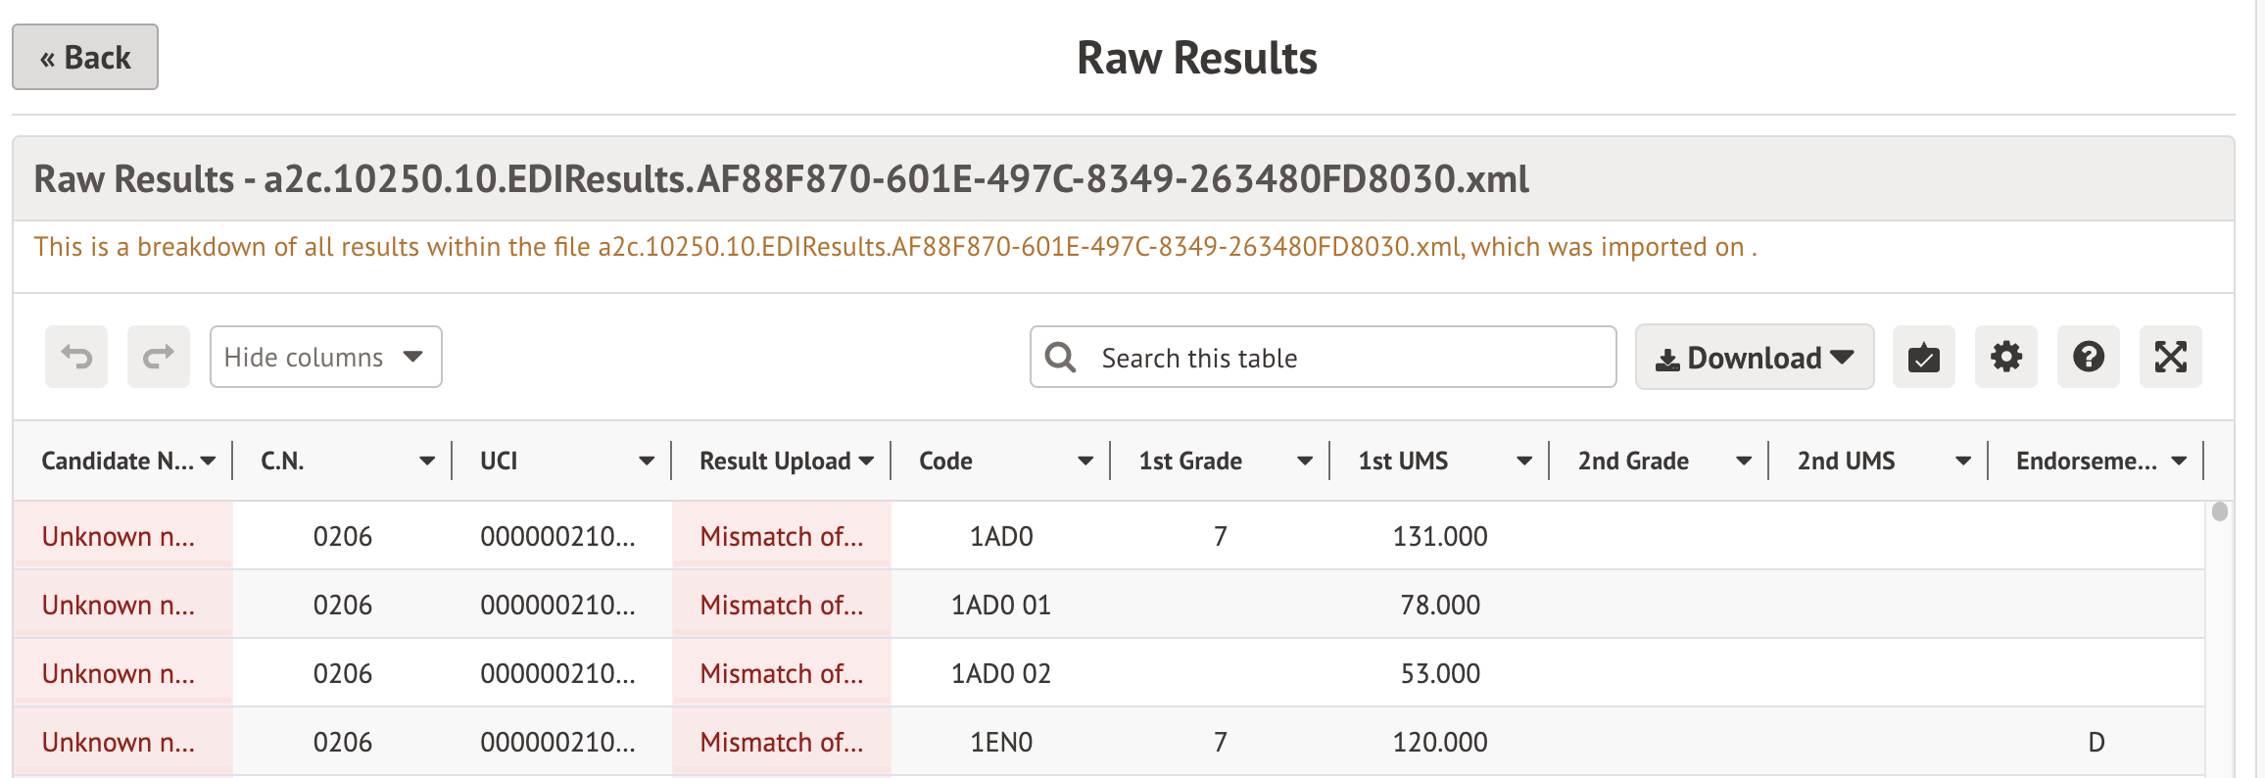This screenshot has width=2265, height=778.
Task: Open the Code column menu arrow
Action: click(x=1085, y=462)
